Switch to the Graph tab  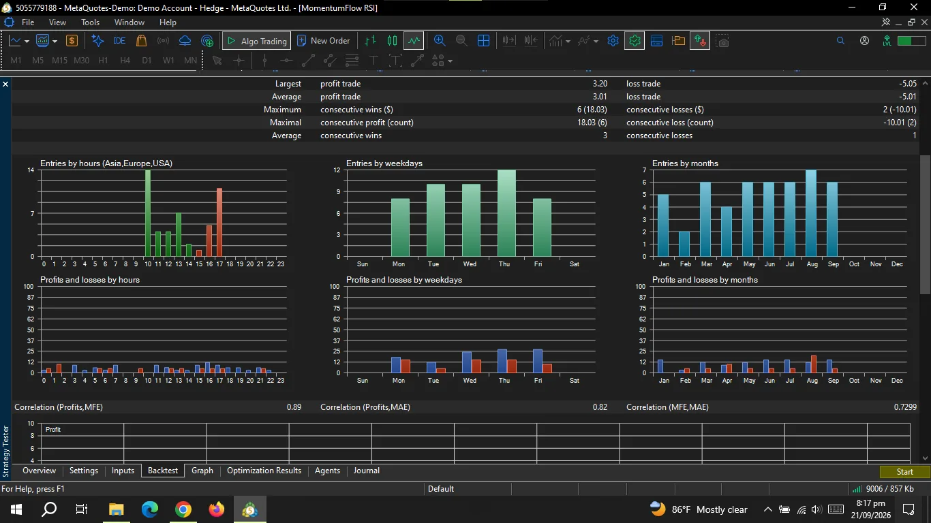[202, 471]
